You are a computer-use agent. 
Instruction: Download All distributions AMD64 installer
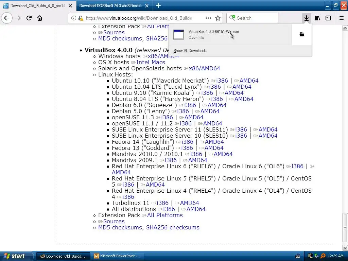tap(196, 209)
